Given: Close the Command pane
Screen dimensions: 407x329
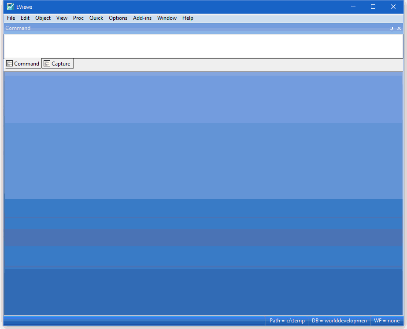Looking at the screenshot, I should (x=399, y=29).
